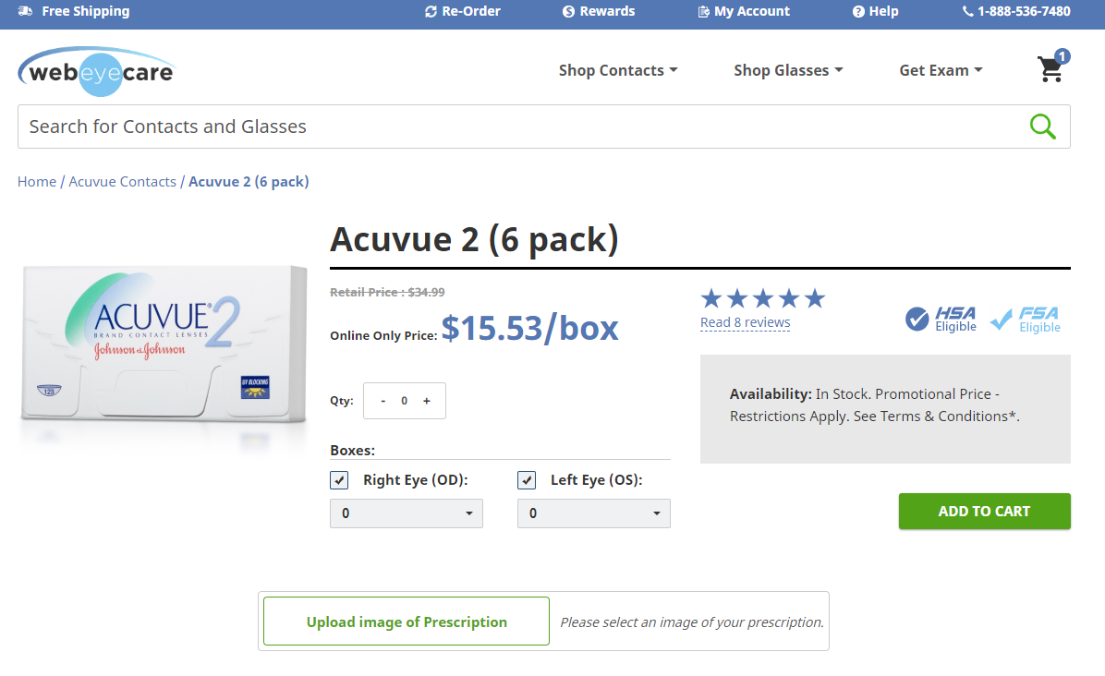Expand the Shop Glasses menu
1105x676 pixels.
click(788, 70)
